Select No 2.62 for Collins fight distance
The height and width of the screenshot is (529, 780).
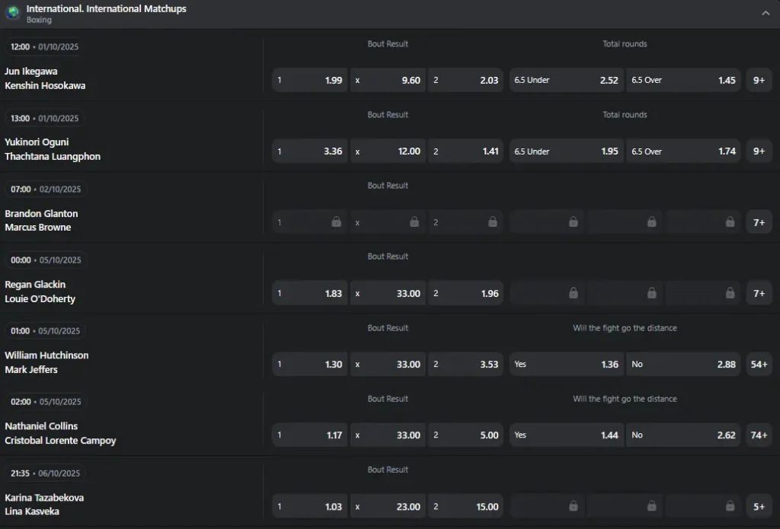tap(683, 435)
